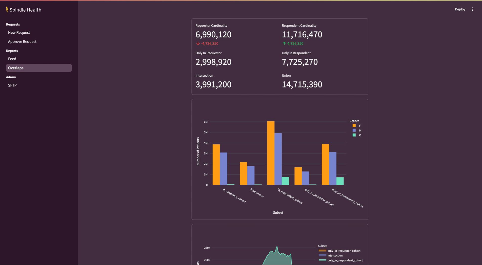Click the Reports section heading
482x265 pixels.
[12, 51]
